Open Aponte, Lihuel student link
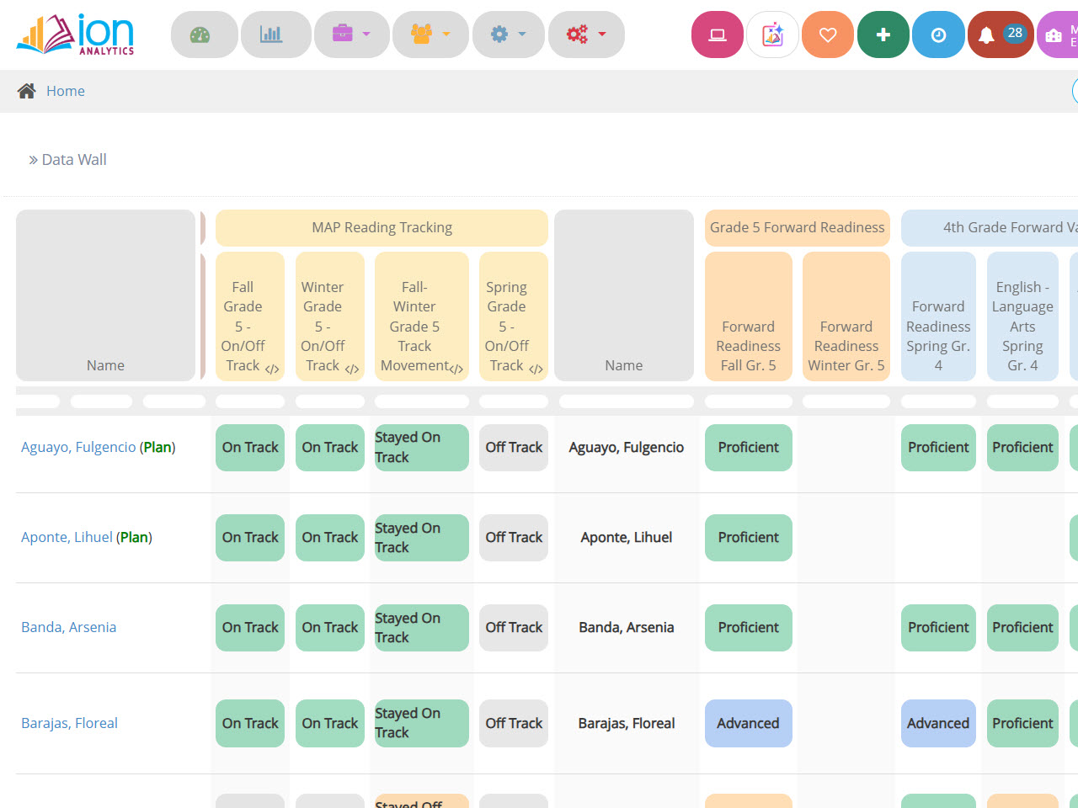The width and height of the screenshot is (1078, 808). pyautogui.click(x=67, y=537)
